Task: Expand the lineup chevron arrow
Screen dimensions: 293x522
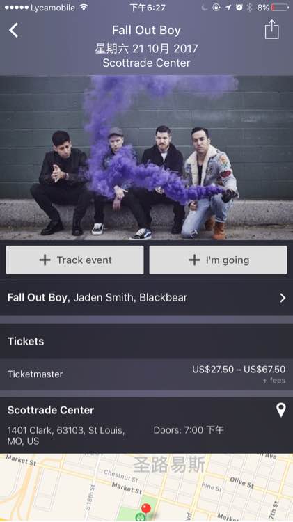Action: pos(283,298)
